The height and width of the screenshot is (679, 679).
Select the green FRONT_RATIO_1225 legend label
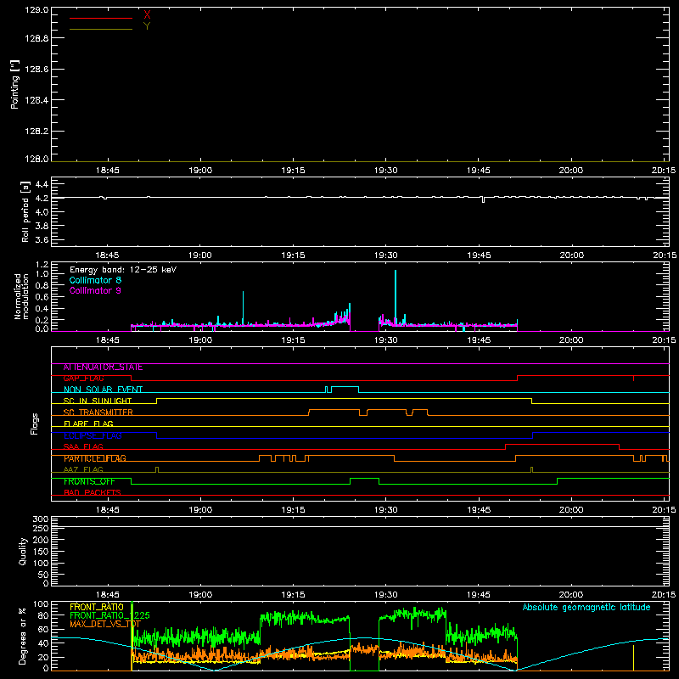click(x=109, y=615)
